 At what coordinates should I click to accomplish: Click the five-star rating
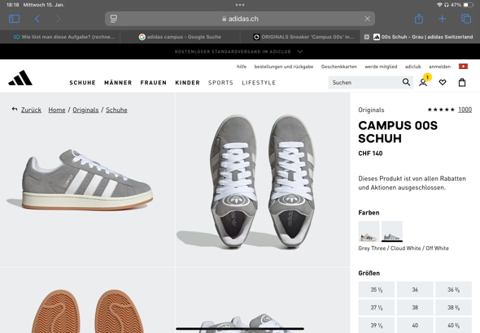click(x=441, y=110)
